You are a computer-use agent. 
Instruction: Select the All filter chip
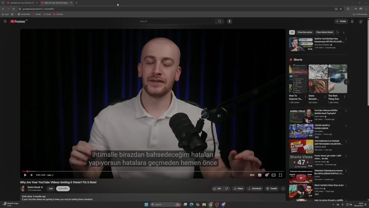click(x=292, y=32)
